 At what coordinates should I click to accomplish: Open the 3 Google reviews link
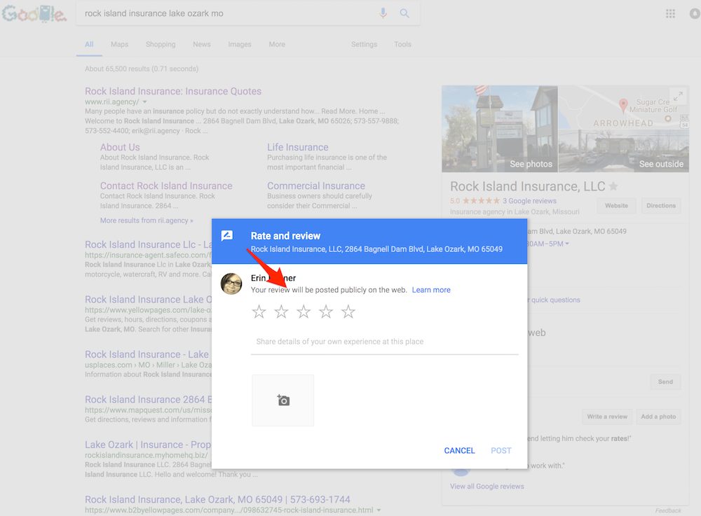[529, 201]
